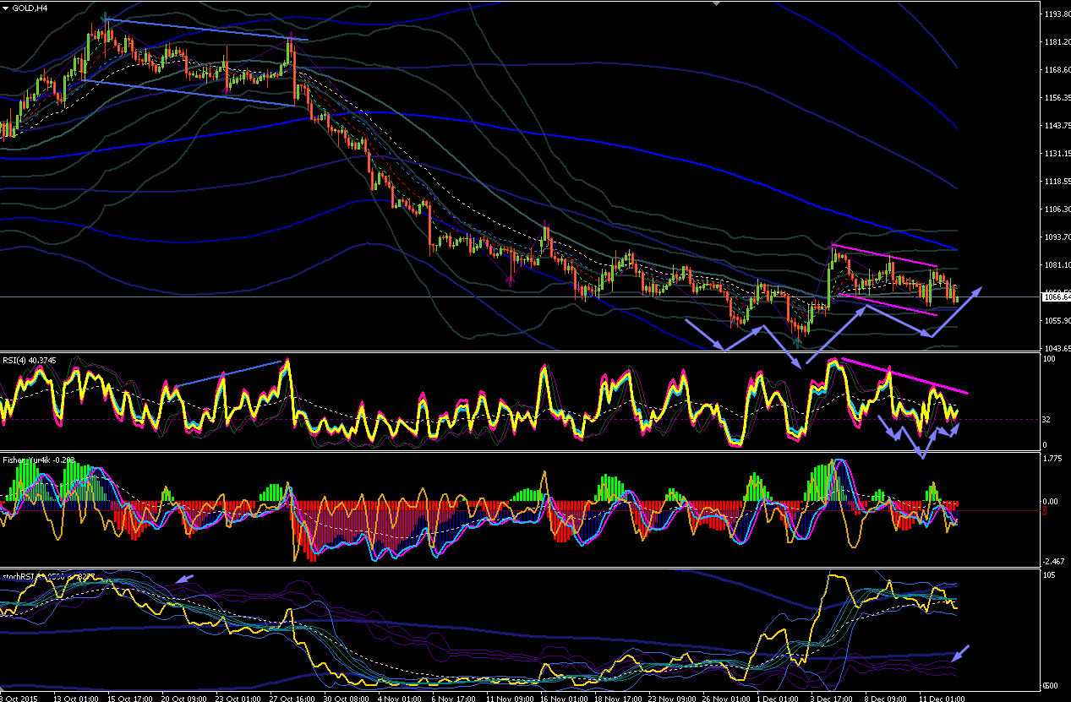Click the 8 Dec 09:00 time axis label
The height and width of the screenshot is (702, 1071).
tap(887, 698)
